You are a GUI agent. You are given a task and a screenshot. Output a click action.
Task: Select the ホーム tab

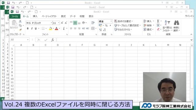(x=26, y=16)
